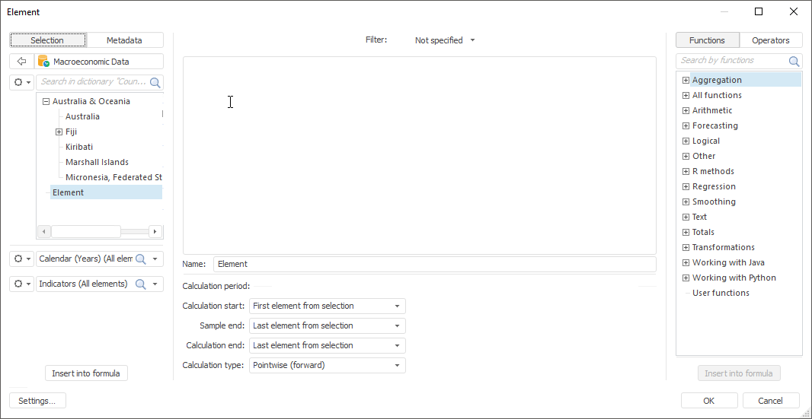Select User functions in the functions list
Screen dimensions: 812x419
click(x=721, y=293)
